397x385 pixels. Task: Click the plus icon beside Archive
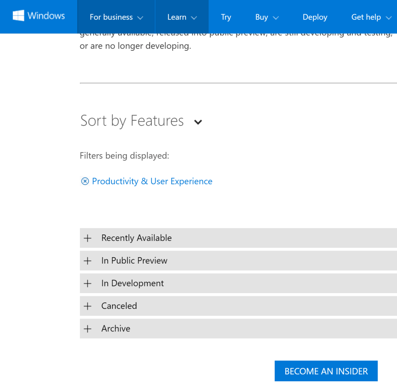[88, 328]
